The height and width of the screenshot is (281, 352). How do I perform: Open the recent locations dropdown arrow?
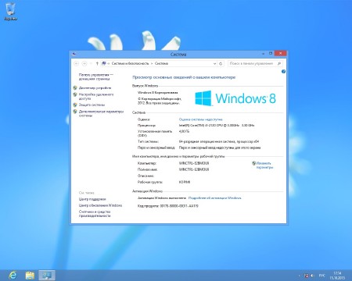coord(91,63)
